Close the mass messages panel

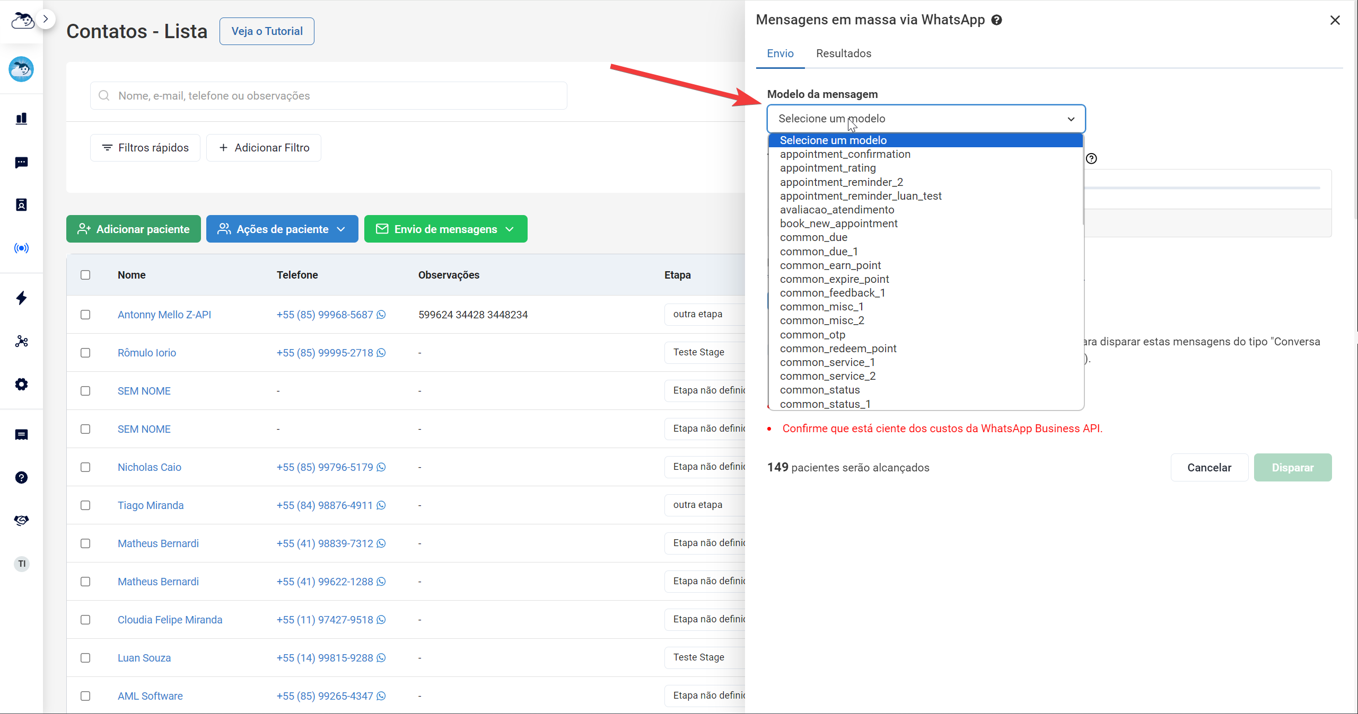pyautogui.click(x=1335, y=20)
